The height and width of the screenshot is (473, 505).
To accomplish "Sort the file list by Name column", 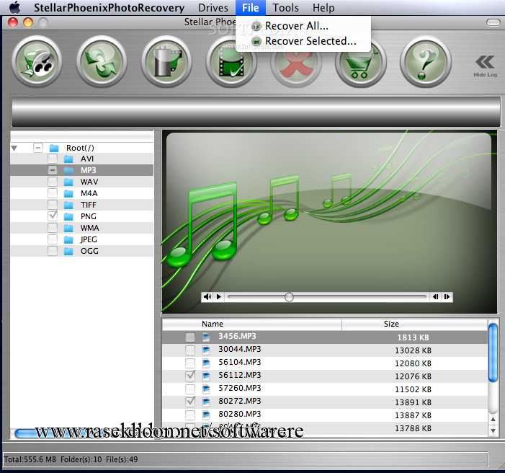I will click(213, 324).
